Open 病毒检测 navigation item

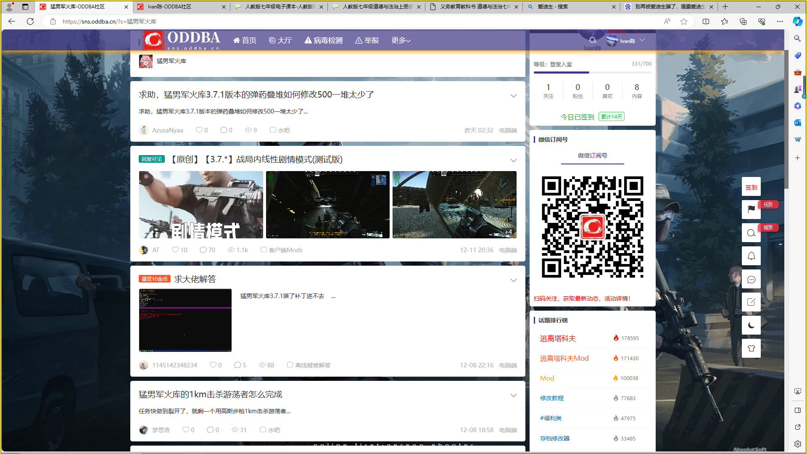click(x=324, y=40)
